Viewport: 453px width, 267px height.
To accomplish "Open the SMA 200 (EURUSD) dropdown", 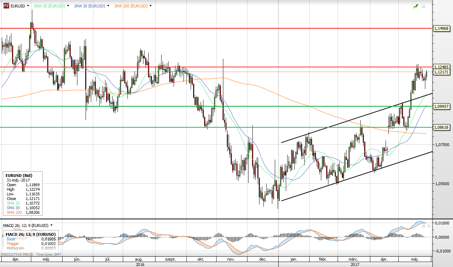I will pyautogui.click(x=151, y=6).
